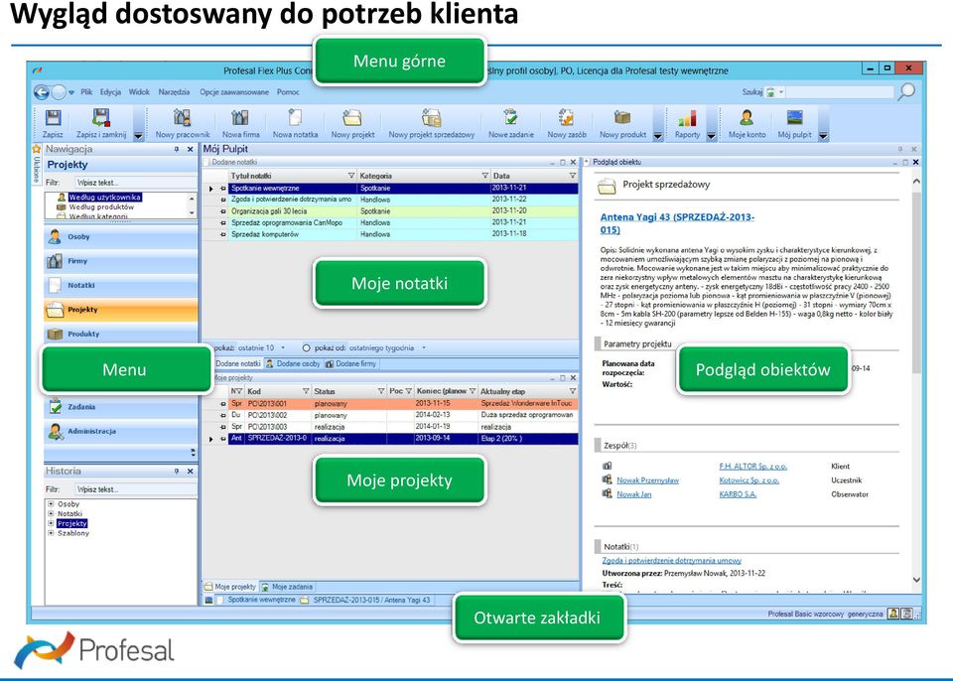The width and height of the screenshot is (953, 681).
Task: Click the Nowy projekt folder icon
Action: click(352, 118)
